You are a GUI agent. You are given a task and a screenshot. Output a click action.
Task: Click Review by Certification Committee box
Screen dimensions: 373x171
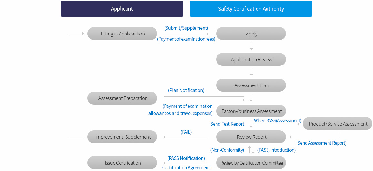(x=251, y=163)
